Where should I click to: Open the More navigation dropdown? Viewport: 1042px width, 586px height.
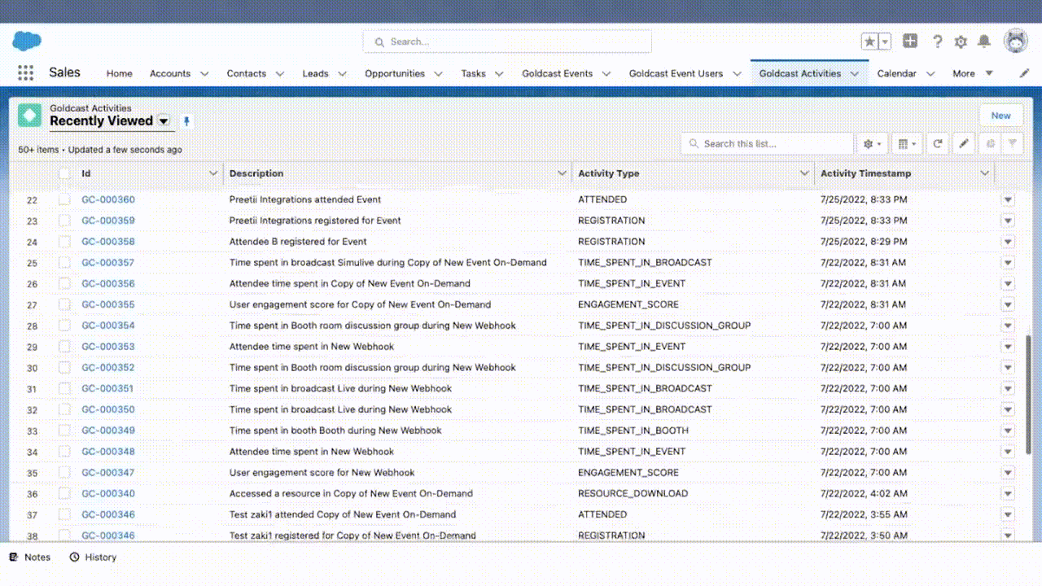(x=974, y=73)
